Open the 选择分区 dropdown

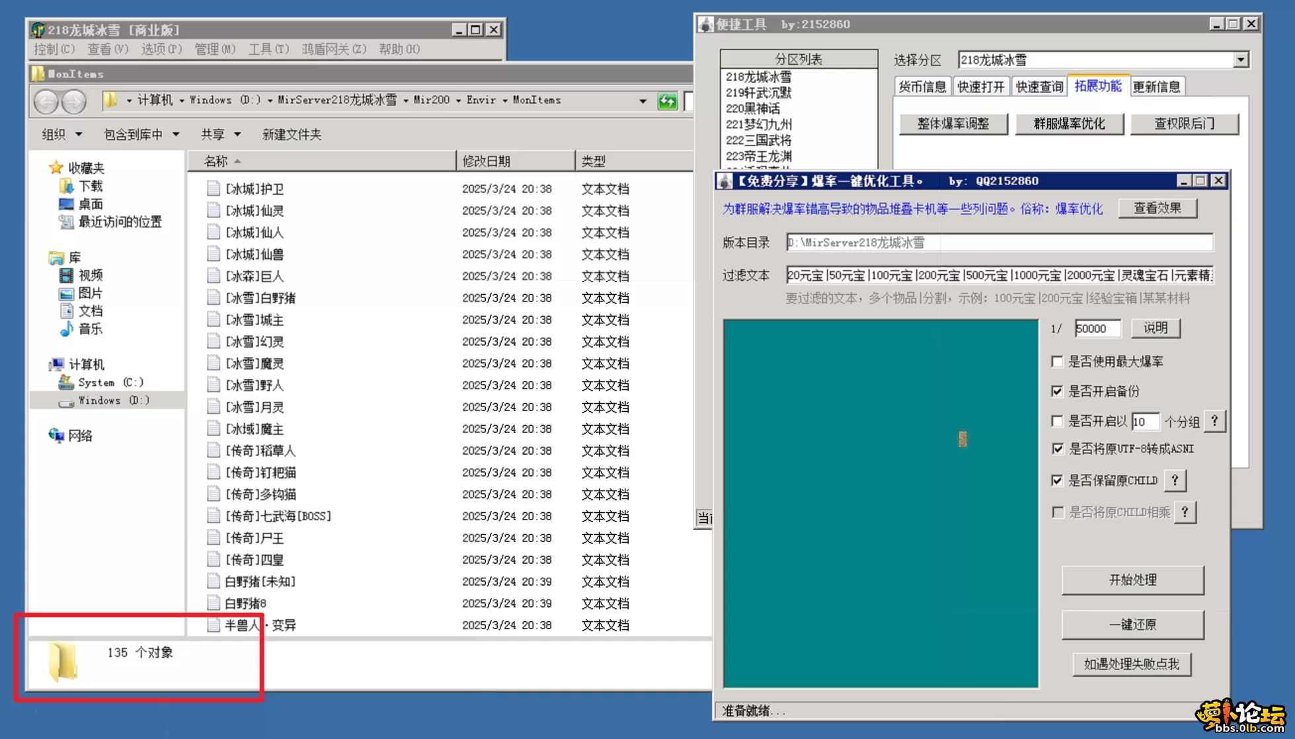(1240, 60)
